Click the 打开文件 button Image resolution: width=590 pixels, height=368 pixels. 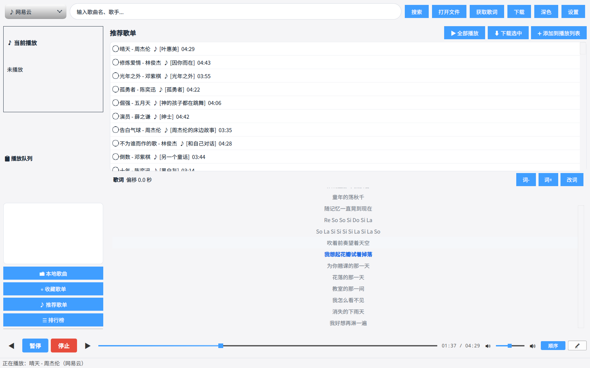click(x=449, y=12)
